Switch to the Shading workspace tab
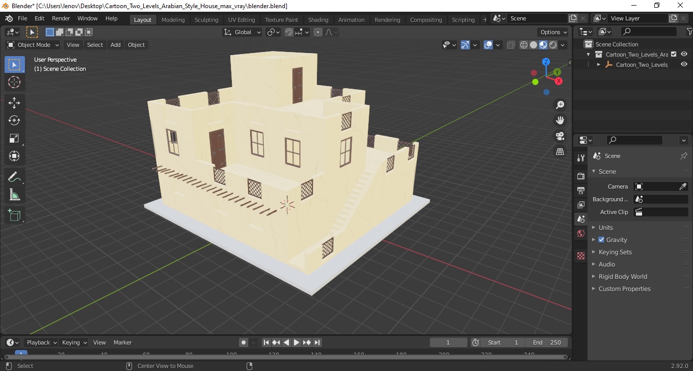The width and height of the screenshot is (693, 371). click(318, 20)
